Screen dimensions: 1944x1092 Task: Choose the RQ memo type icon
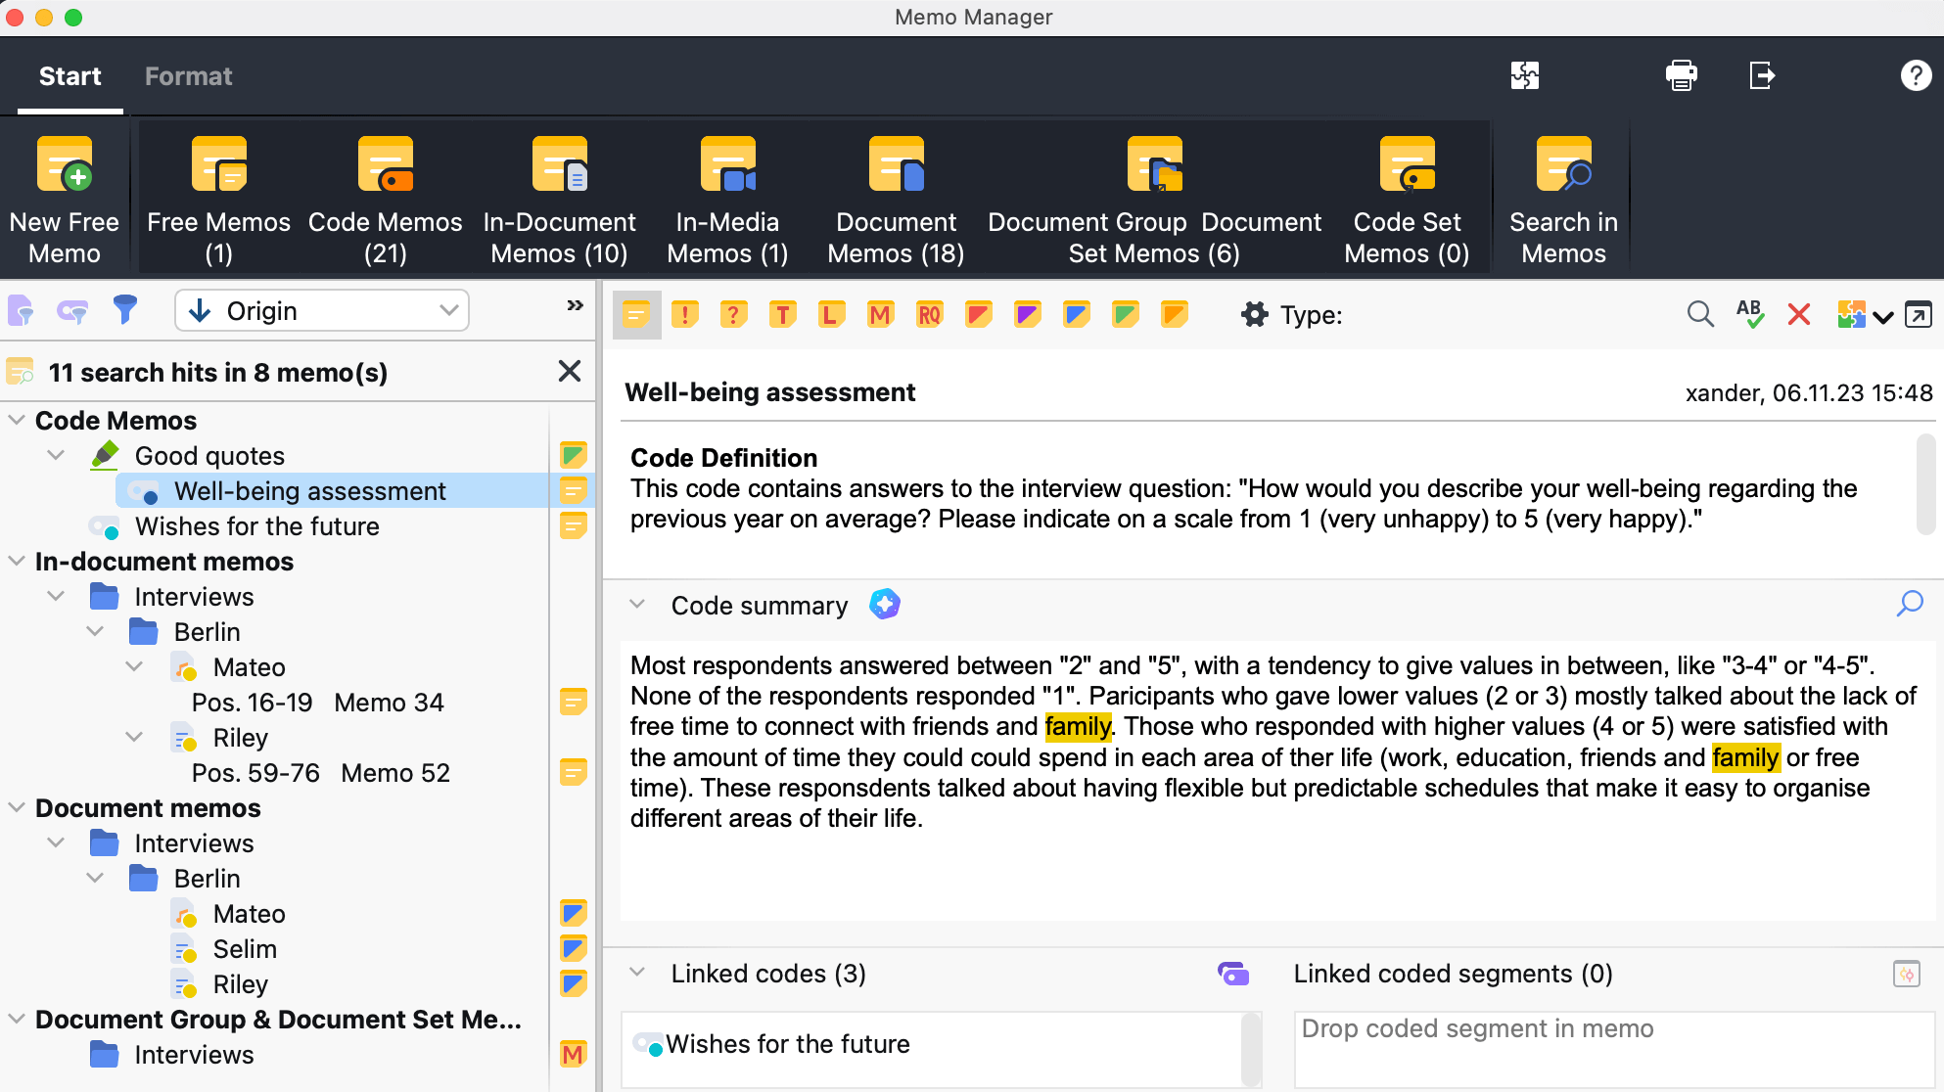coord(929,315)
